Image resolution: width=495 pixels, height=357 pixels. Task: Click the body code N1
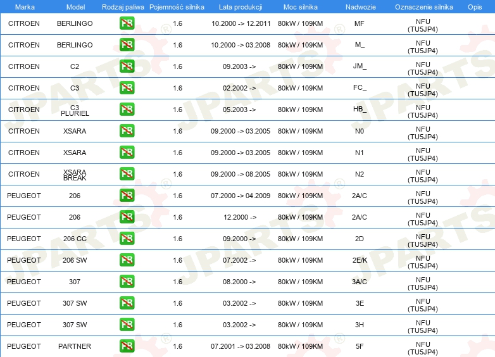pyautogui.click(x=360, y=153)
